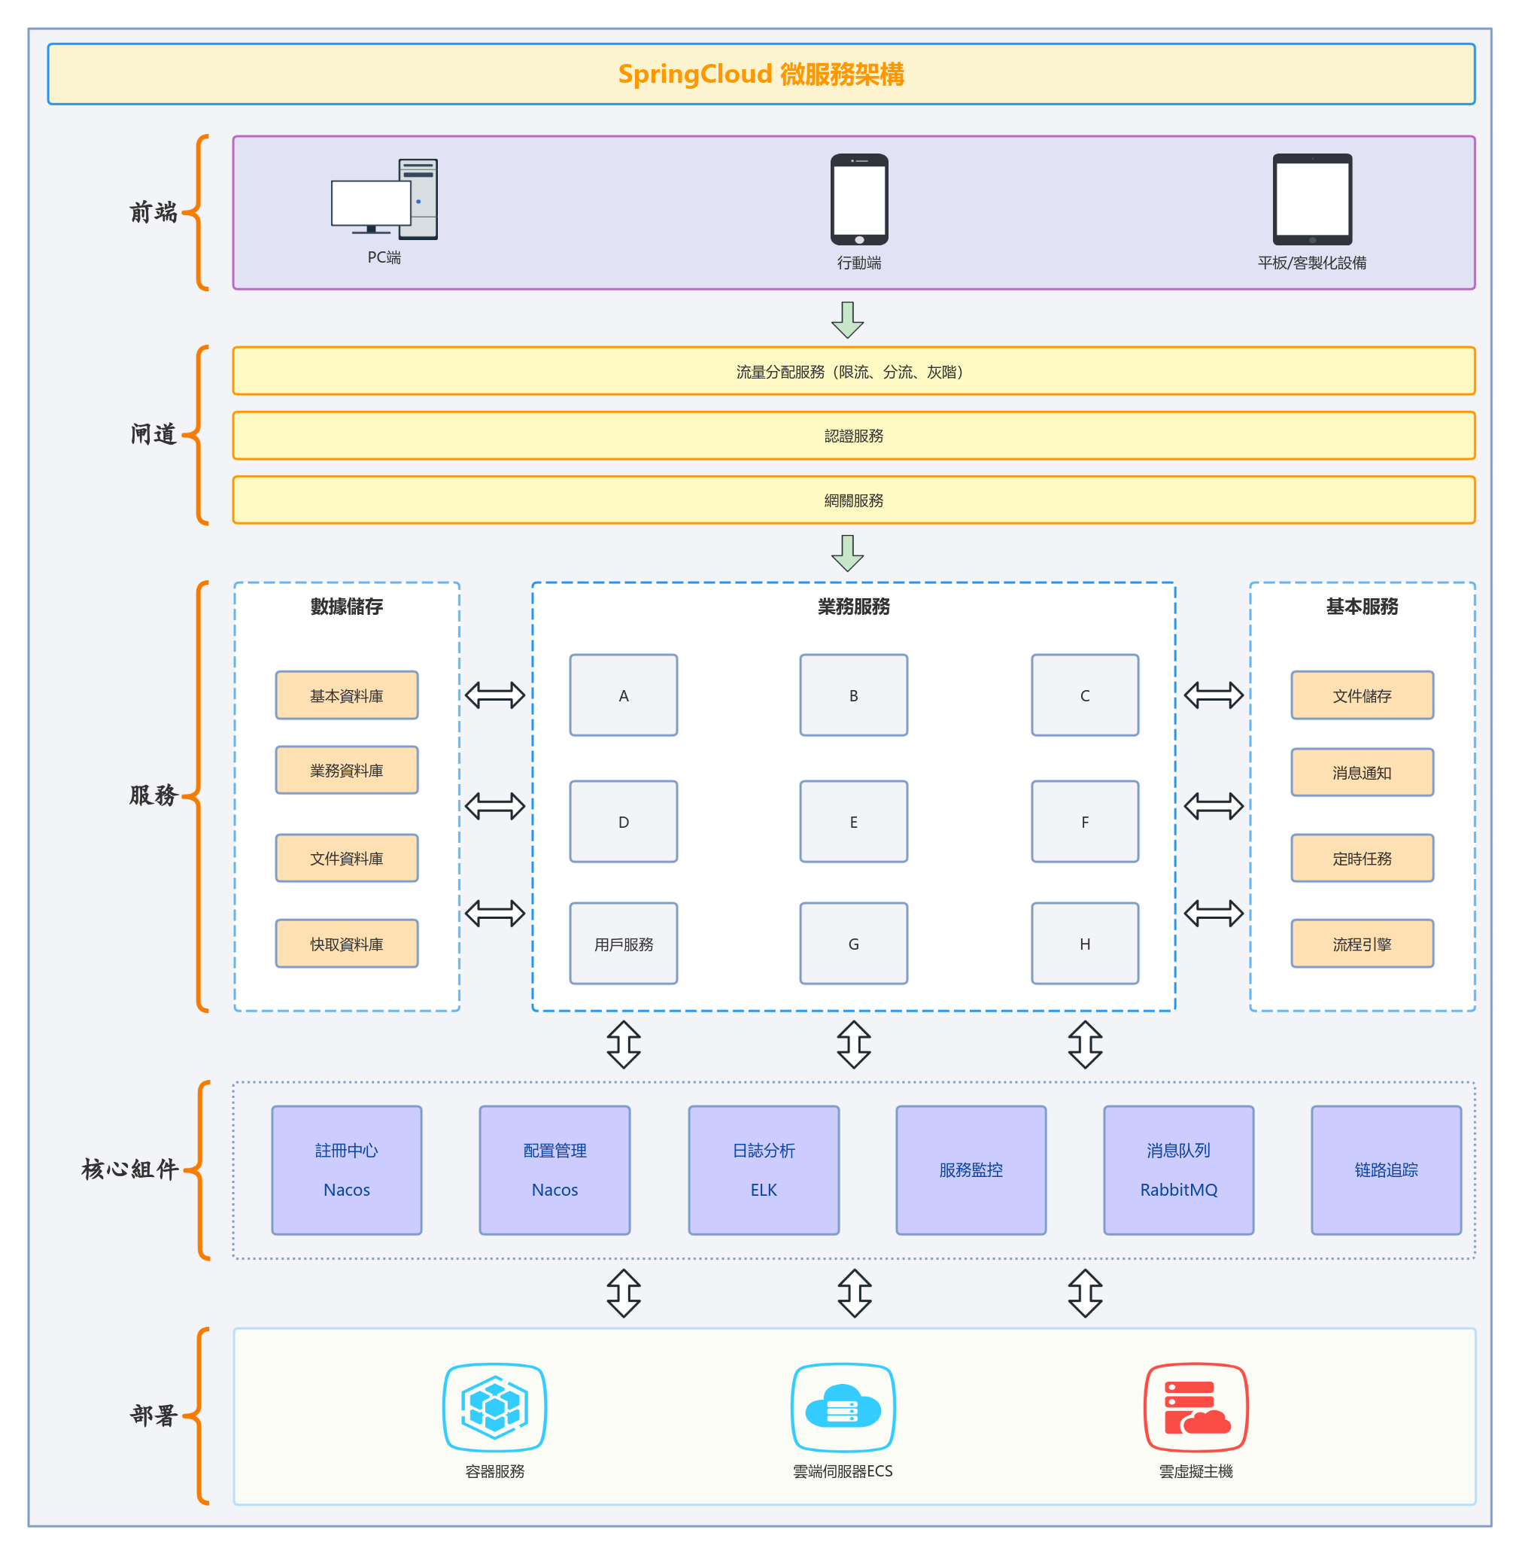Select business service box B
Screen dimensions: 1519x1554
pyautogui.click(x=854, y=695)
